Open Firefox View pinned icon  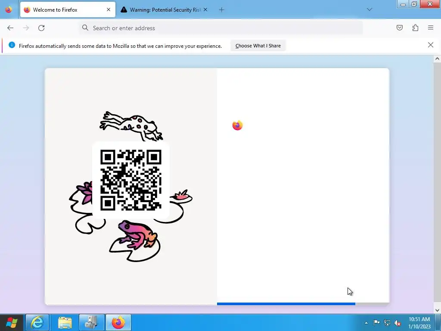coord(9,9)
